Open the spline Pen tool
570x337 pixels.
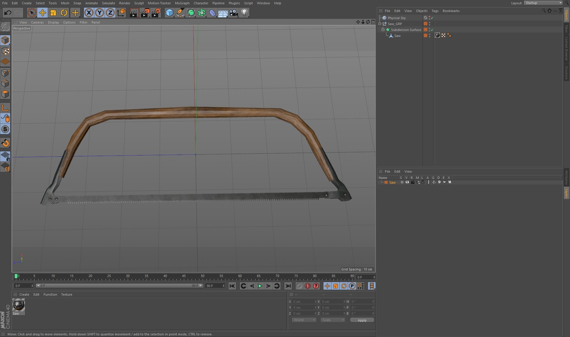180,13
